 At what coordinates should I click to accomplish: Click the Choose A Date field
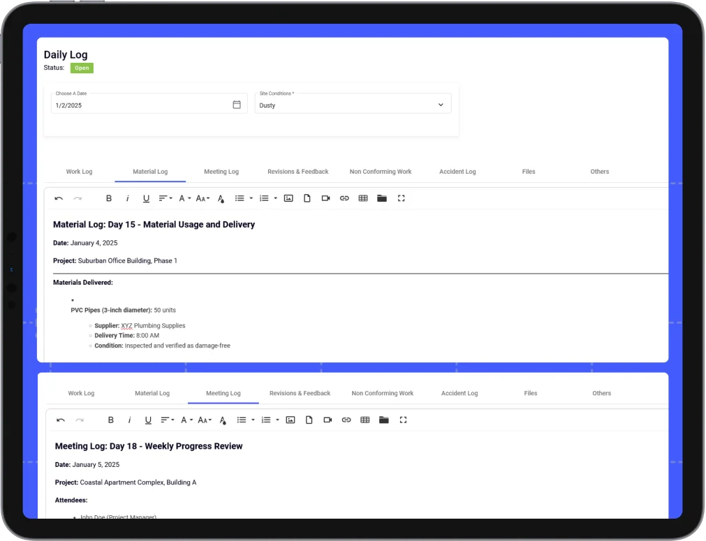tap(149, 103)
